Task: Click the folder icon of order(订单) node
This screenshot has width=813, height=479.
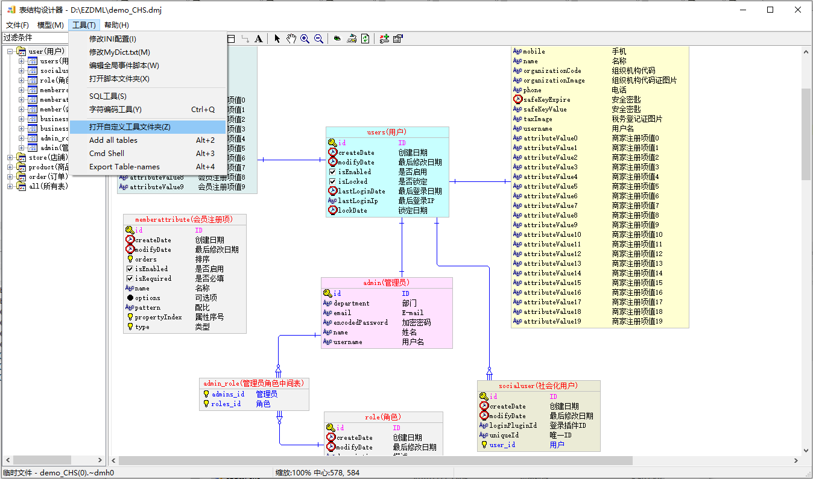Action: 21,177
